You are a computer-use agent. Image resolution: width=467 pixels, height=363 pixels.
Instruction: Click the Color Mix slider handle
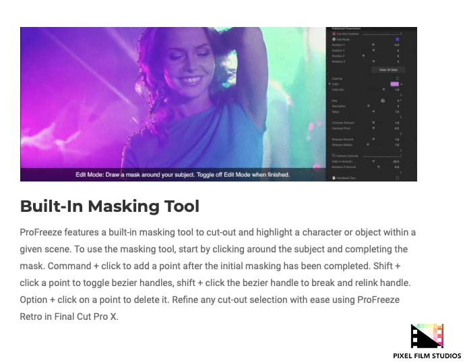(x=383, y=89)
